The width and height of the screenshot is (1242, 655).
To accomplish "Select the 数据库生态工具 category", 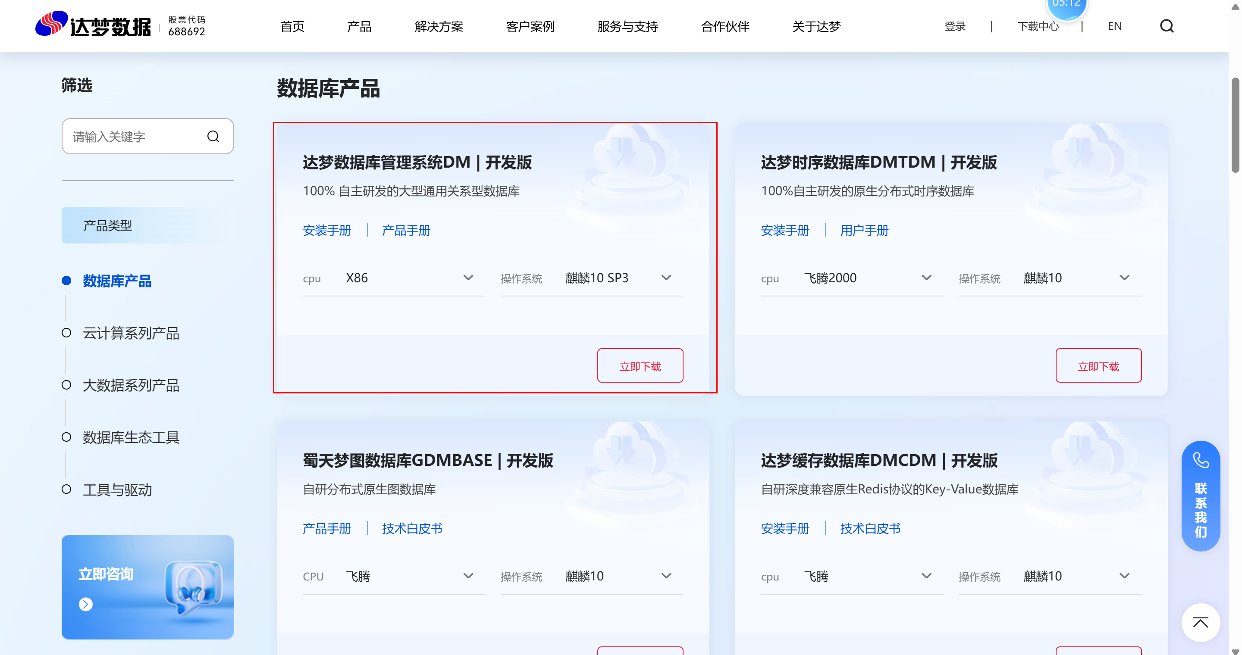I will [131, 437].
